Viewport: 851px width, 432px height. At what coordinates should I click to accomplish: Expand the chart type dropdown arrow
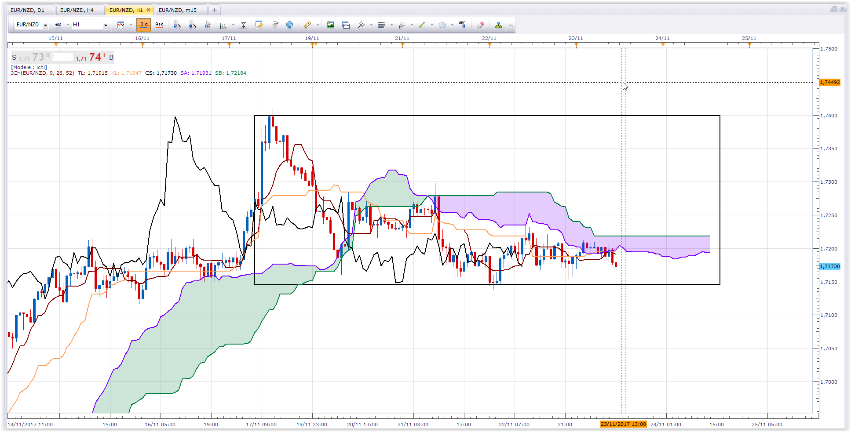point(131,25)
